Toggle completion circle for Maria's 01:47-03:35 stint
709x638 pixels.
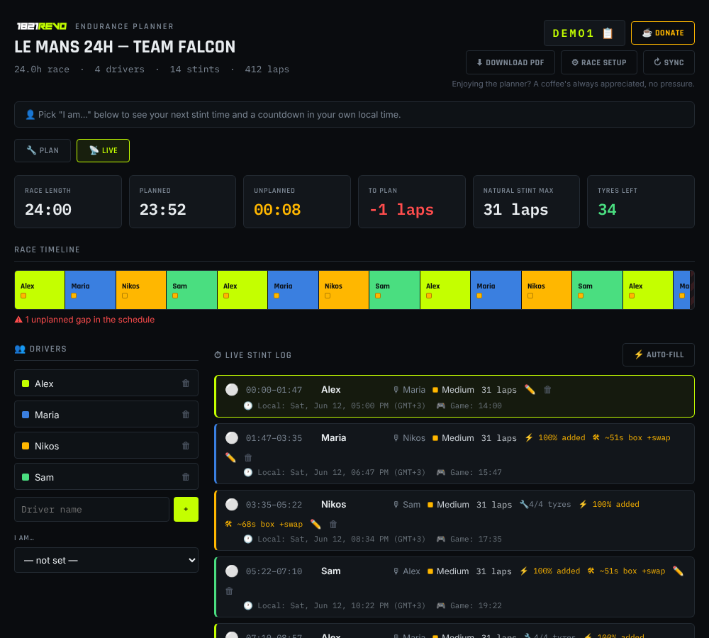click(x=232, y=437)
